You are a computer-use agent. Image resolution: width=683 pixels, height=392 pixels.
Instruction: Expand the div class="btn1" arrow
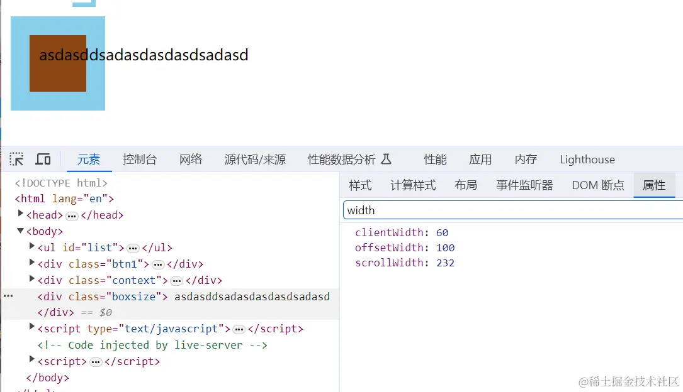[31, 262]
